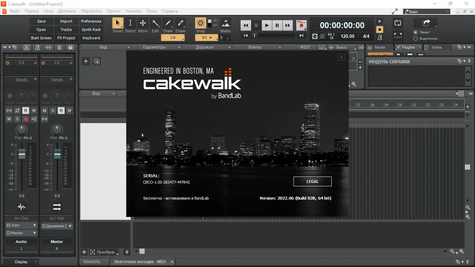Image resolution: width=475 pixels, height=267 pixels.
Task: Expand the Дорожки dropdown menu
Action: [207, 47]
